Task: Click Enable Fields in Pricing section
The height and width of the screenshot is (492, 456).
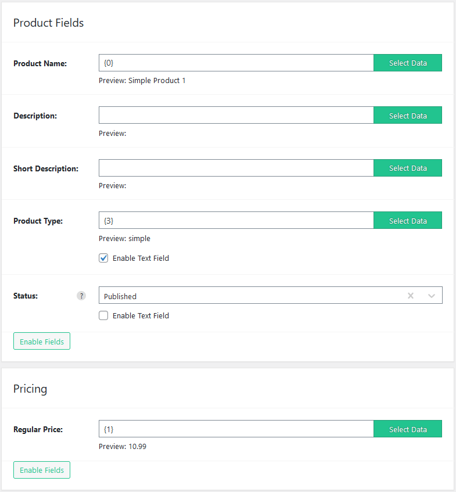Action: [42, 470]
